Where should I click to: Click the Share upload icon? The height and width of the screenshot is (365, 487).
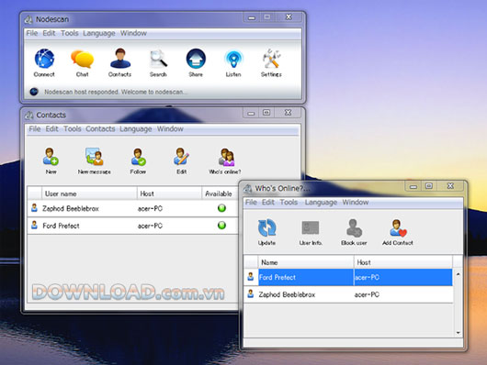coord(196,59)
